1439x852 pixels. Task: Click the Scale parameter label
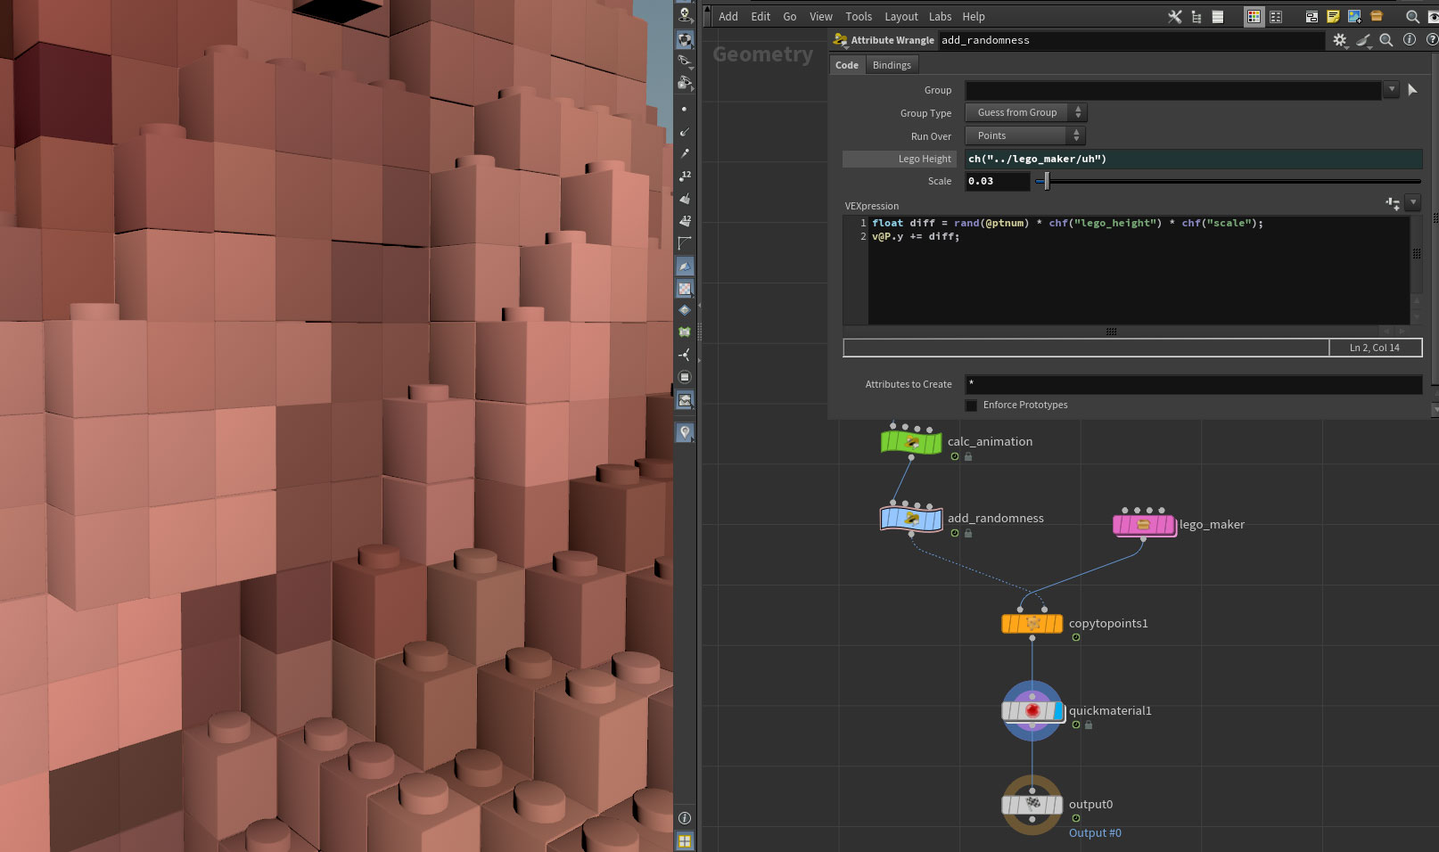pyautogui.click(x=940, y=181)
